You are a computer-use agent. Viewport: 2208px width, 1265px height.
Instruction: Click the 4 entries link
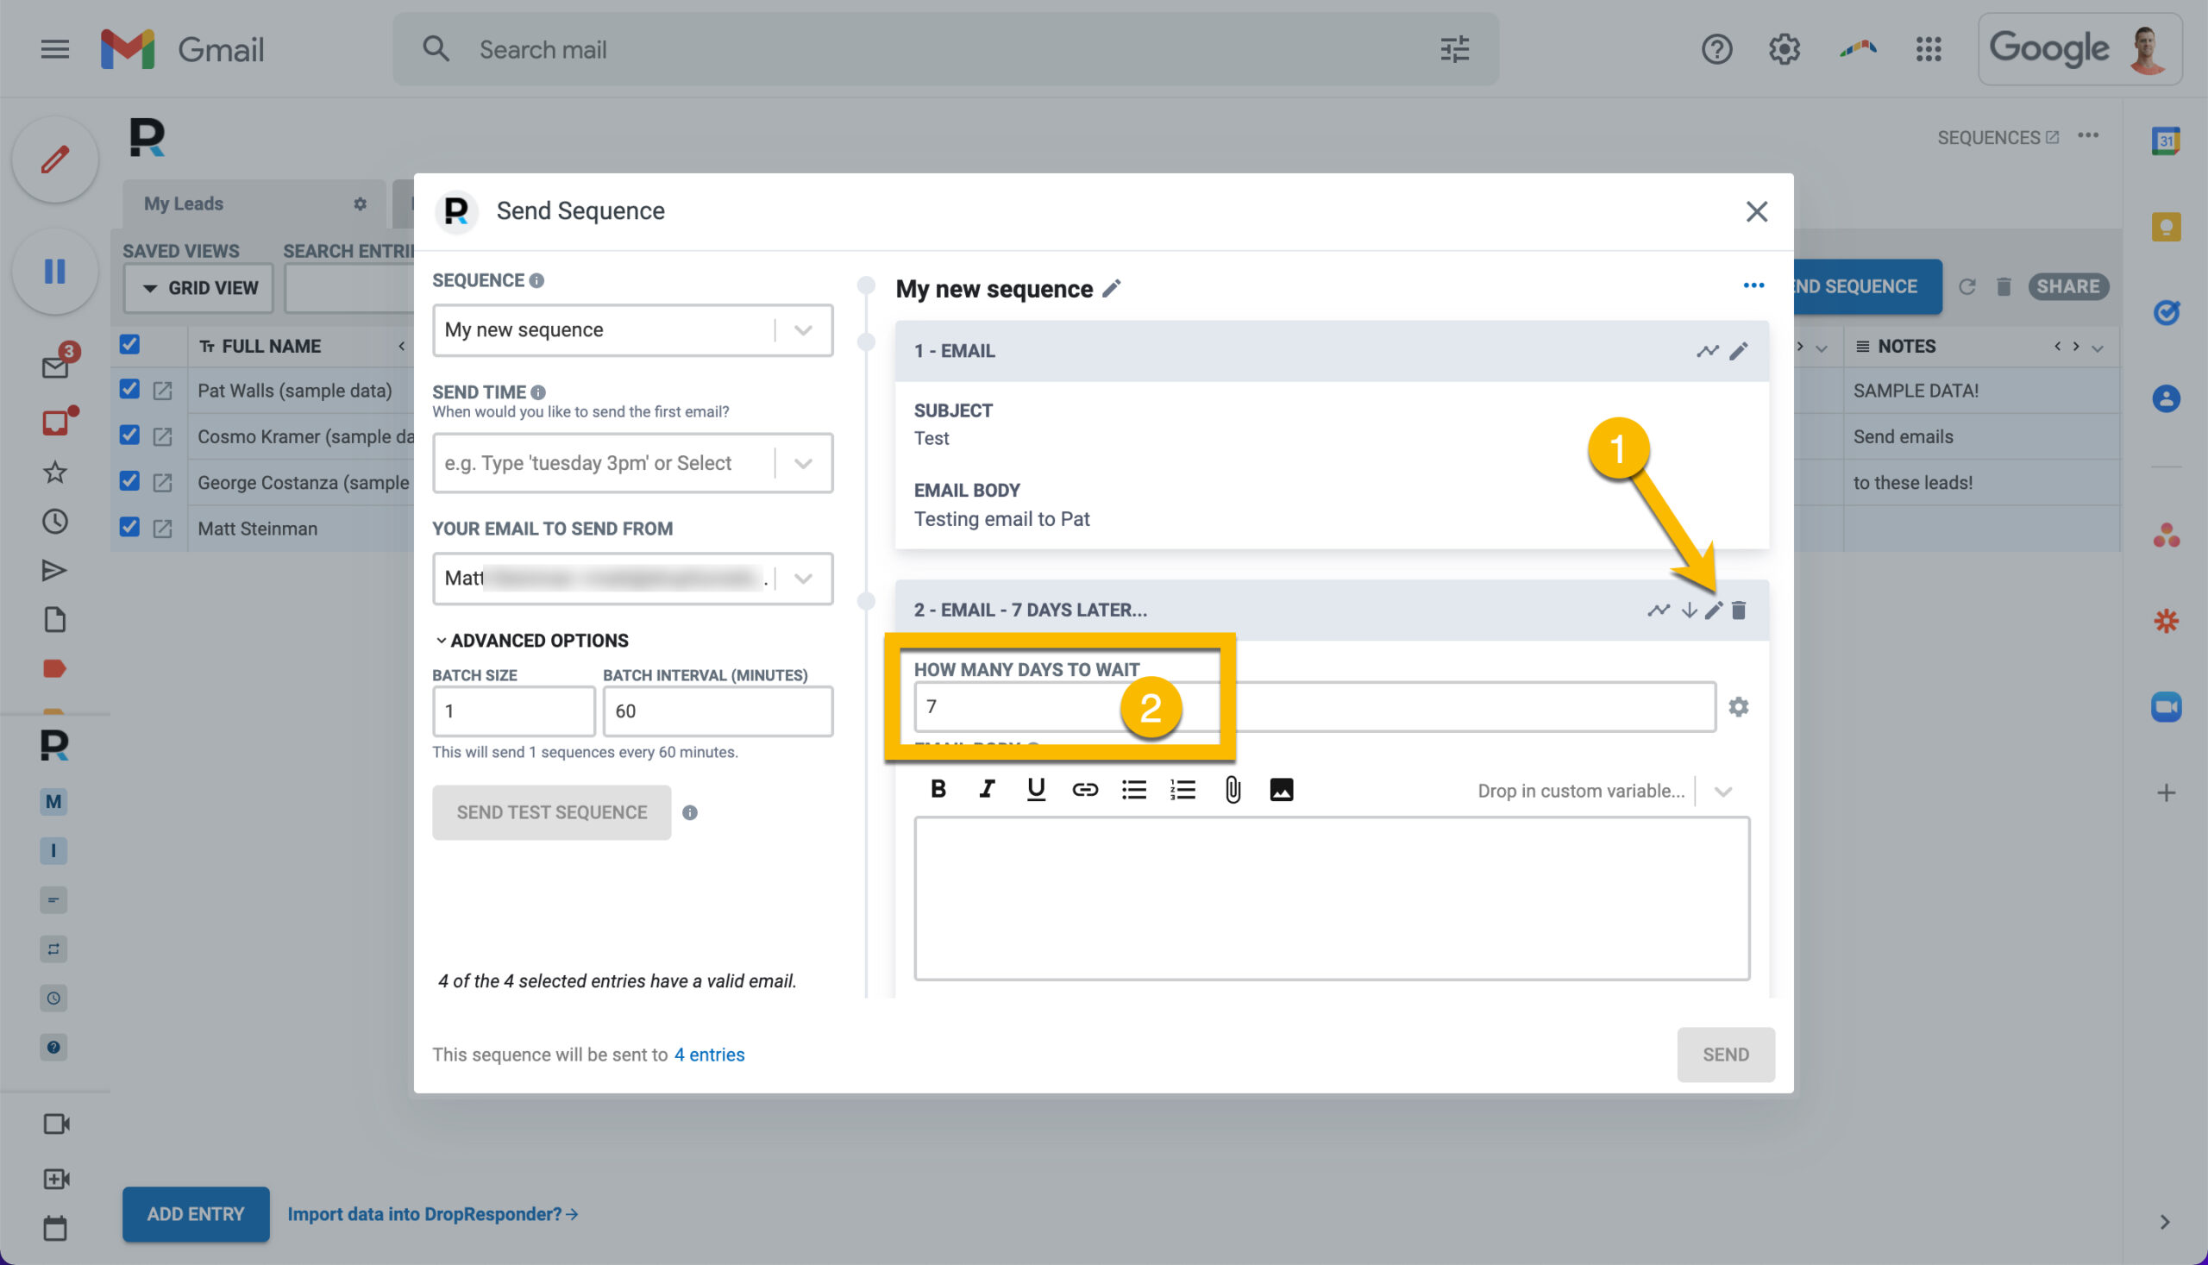click(x=709, y=1054)
